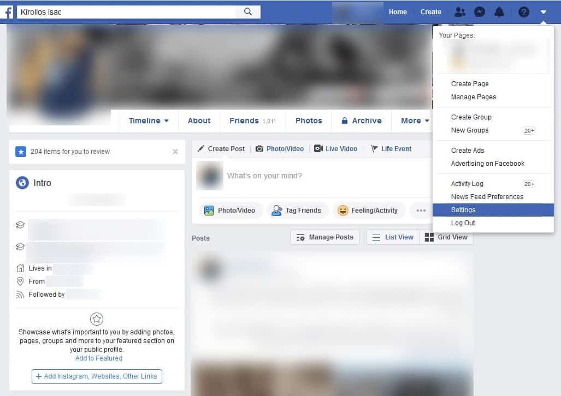561x396 pixels.
Task: Open the Quick Help question icon
Action: pos(523,12)
